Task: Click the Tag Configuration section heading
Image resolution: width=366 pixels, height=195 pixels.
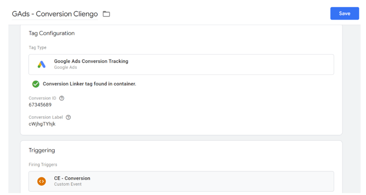Action: click(x=52, y=33)
